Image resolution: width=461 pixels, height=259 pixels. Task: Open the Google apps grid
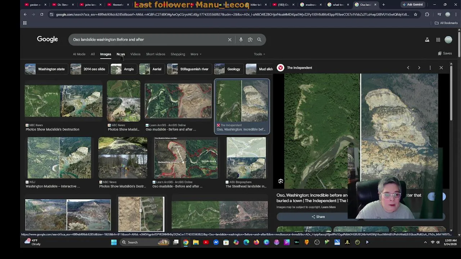(438, 40)
